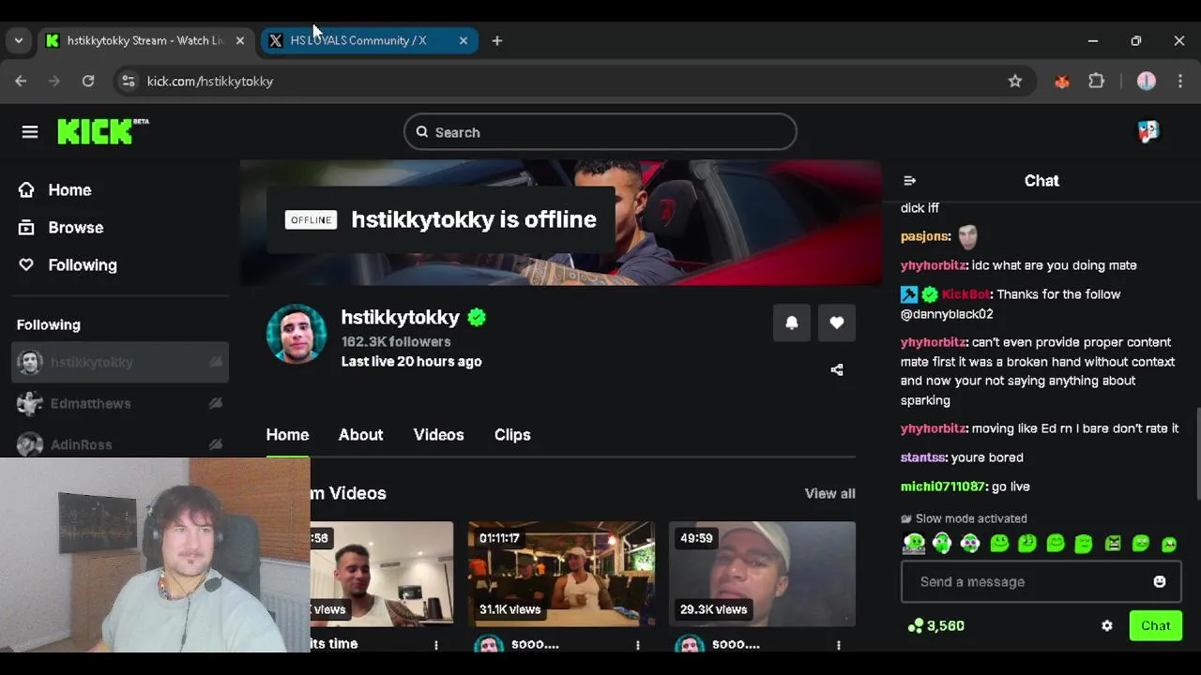
Task: Open Following in the sidebar navigation
Action: point(68,265)
